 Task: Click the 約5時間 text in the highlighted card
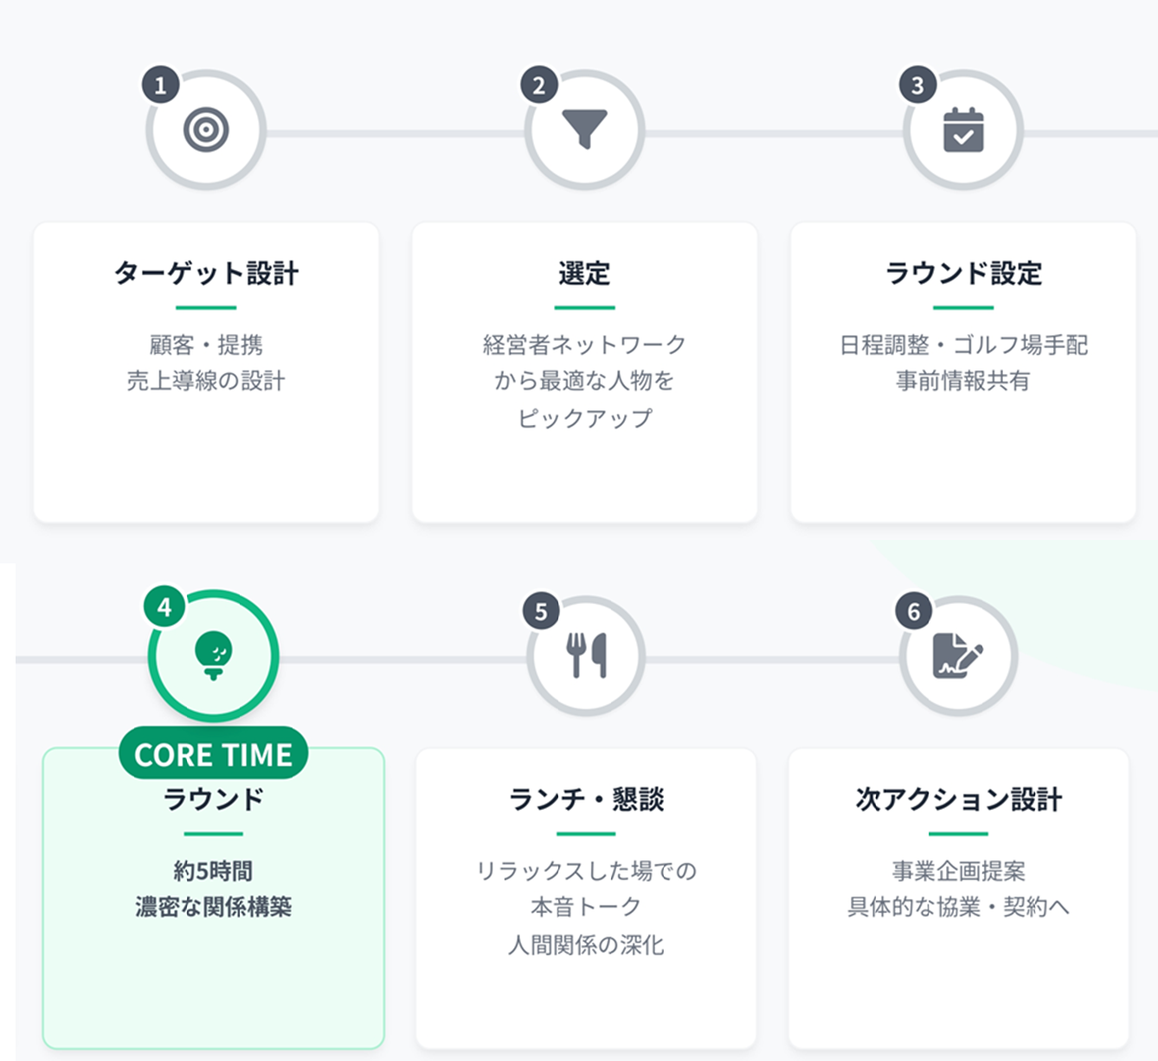[213, 871]
